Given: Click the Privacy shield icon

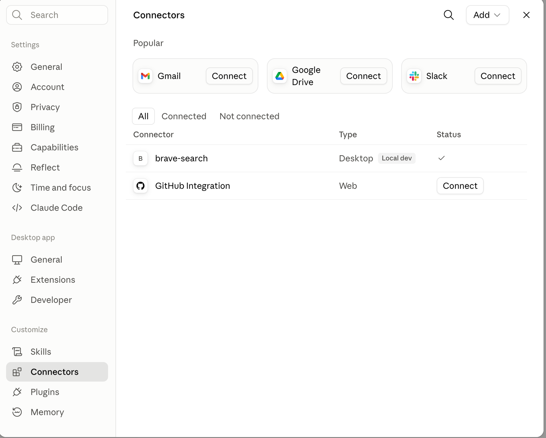Looking at the screenshot, I should 17,107.
